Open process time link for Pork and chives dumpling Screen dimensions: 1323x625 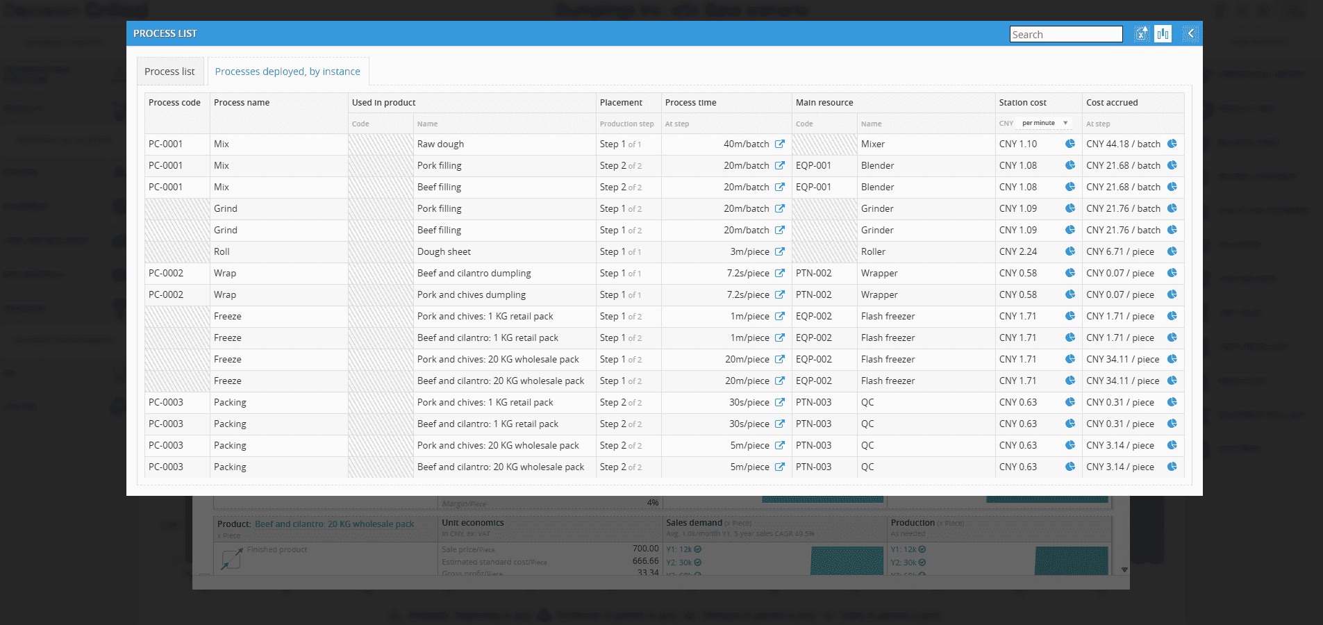click(x=780, y=294)
